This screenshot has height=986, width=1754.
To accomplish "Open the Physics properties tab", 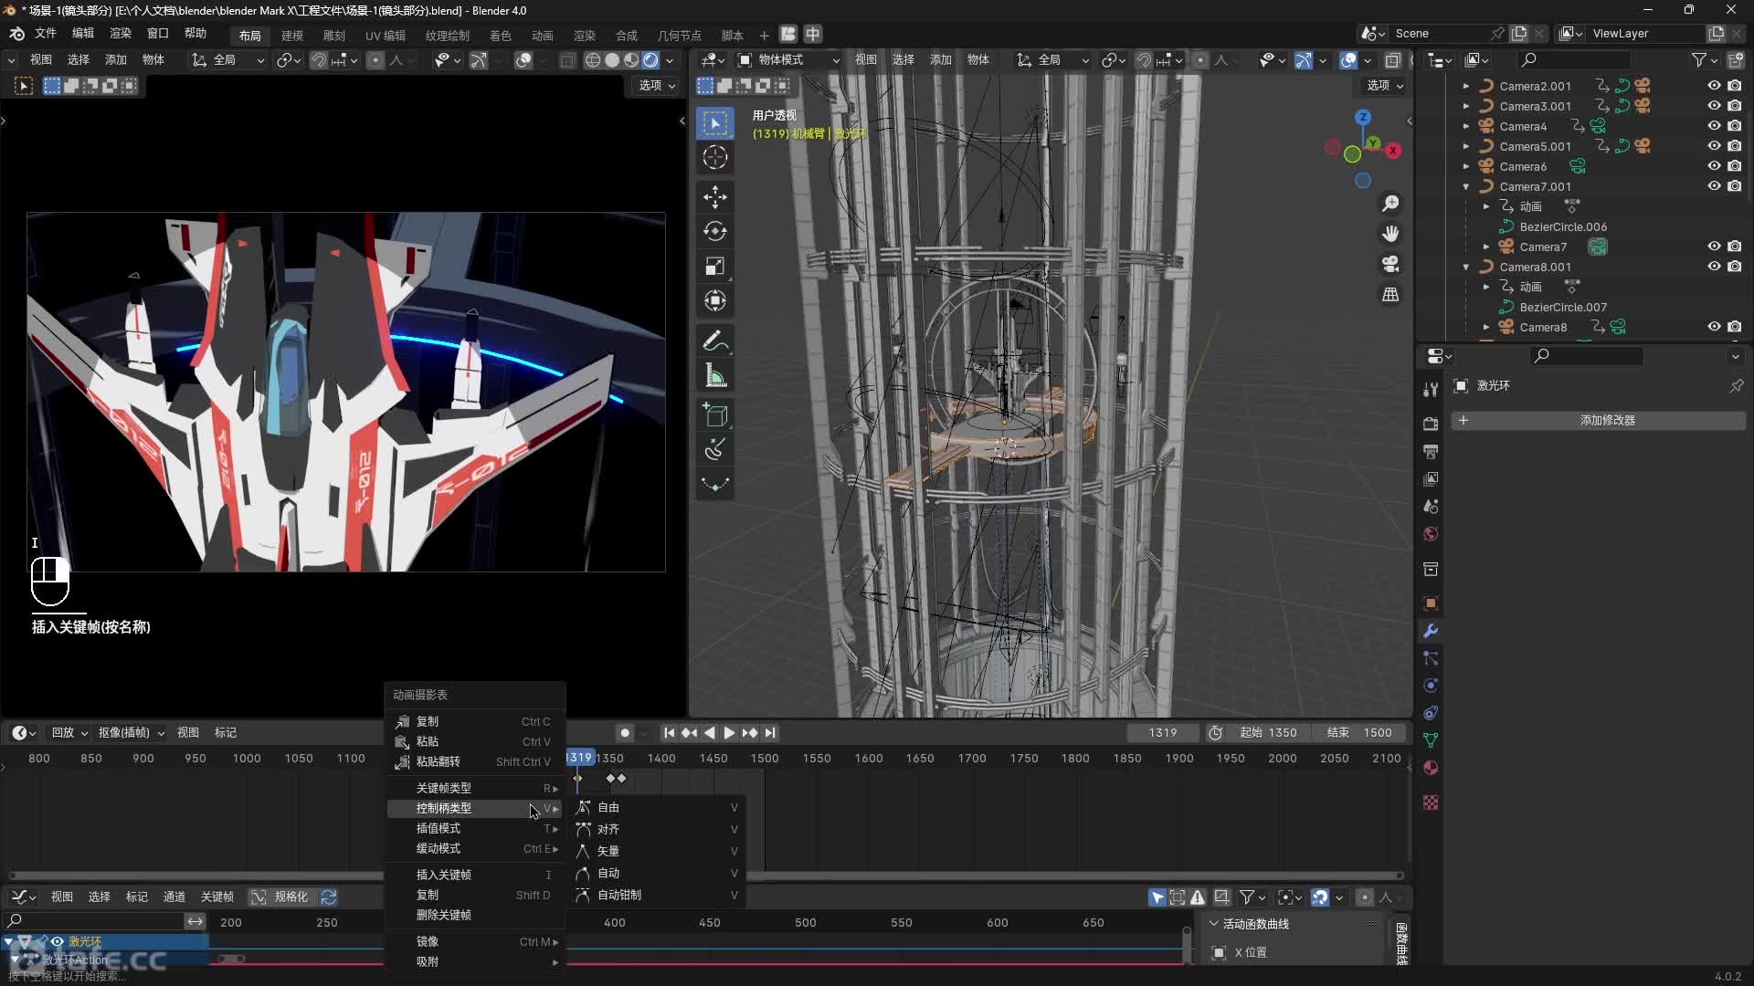I will point(1431,686).
